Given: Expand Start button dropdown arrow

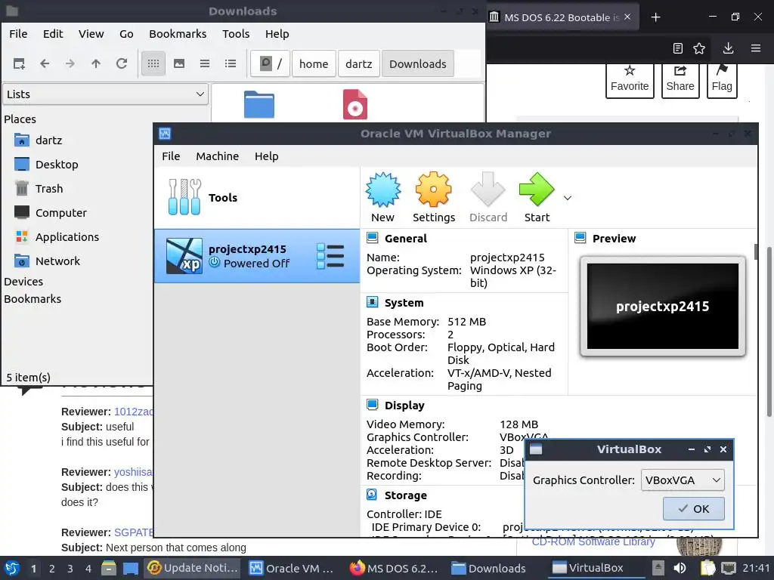Looking at the screenshot, I should point(568,198).
